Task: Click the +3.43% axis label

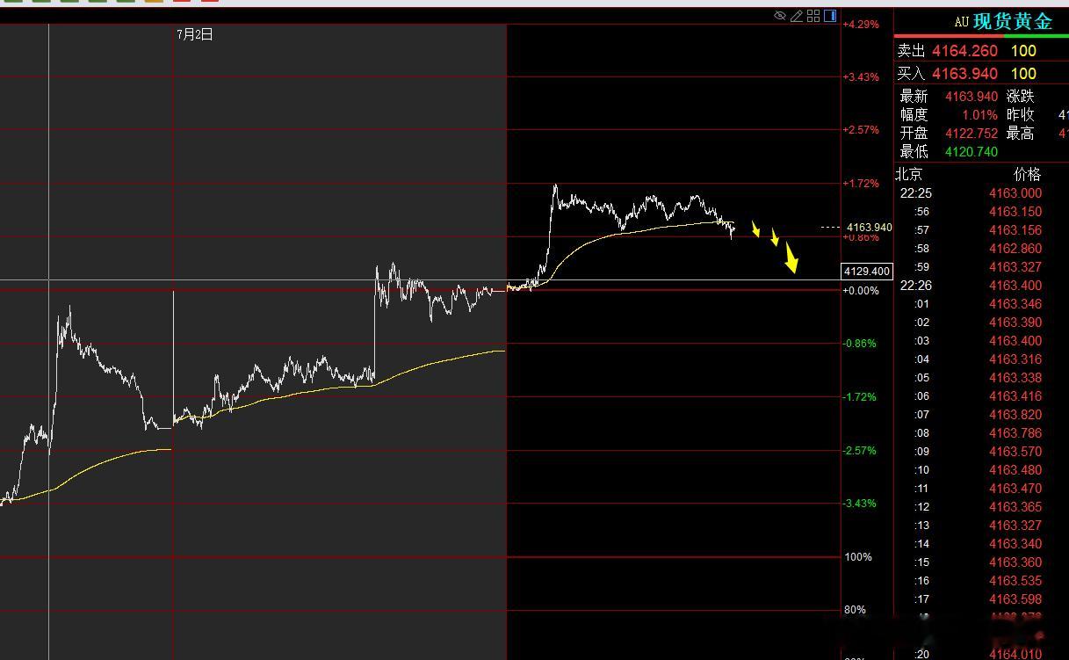Action: click(861, 77)
